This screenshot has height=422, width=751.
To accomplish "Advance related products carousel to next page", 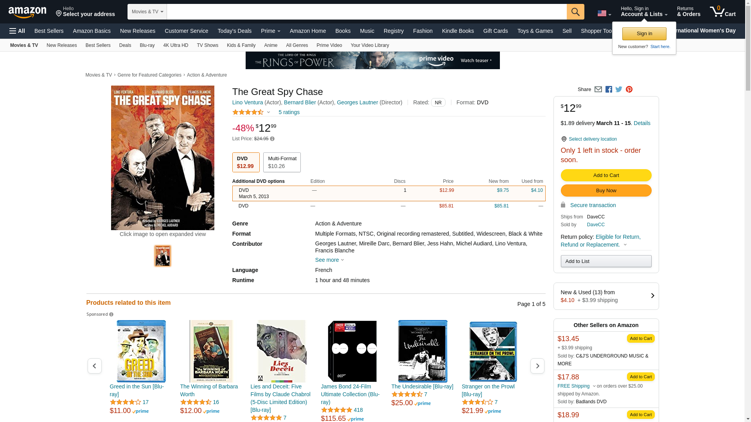I will tap(537, 366).
